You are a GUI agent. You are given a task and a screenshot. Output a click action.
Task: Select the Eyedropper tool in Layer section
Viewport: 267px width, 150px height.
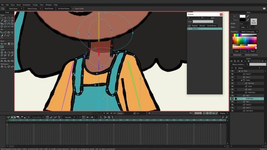tap(12, 55)
